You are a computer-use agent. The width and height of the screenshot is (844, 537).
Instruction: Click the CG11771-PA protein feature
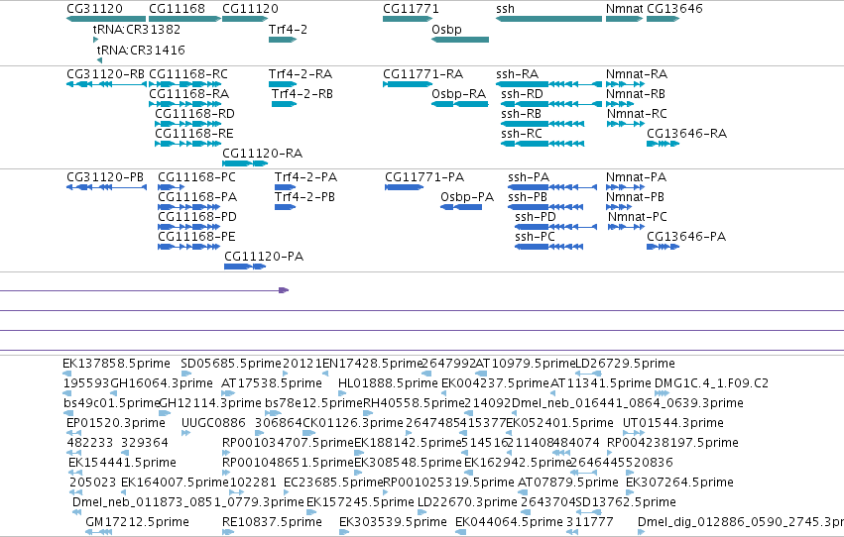pos(405,187)
